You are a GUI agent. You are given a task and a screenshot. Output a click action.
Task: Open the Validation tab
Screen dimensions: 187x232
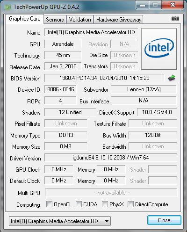(x=80, y=20)
